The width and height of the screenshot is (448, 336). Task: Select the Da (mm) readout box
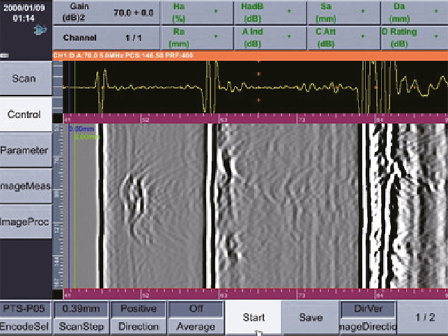coord(414,13)
